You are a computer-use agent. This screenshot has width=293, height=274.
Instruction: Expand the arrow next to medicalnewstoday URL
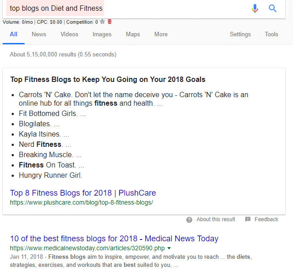[169, 248]
